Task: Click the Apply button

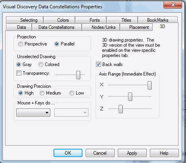Action: tap(132, 153)
